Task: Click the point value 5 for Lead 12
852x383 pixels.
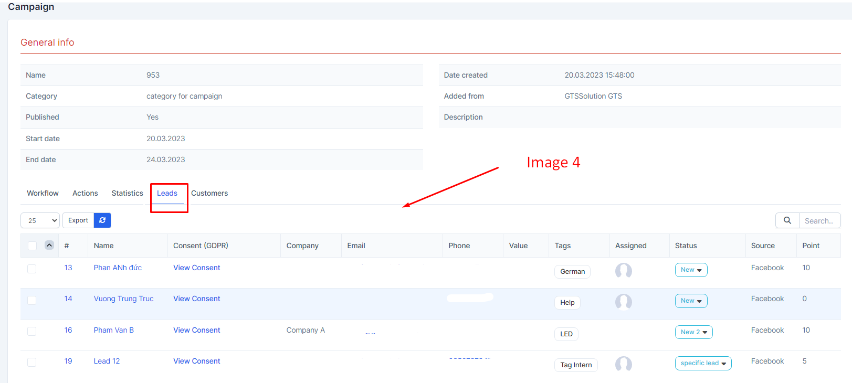Action: pyautogui.click(x=804, y=361)
